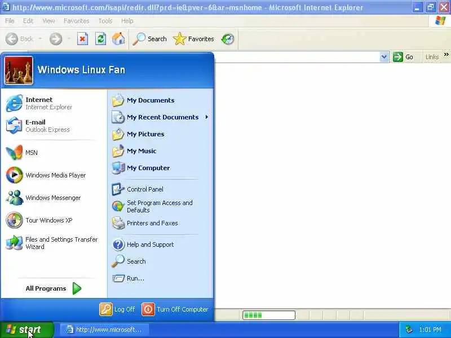Launch Outlook Express E-mail

[x=54, y=126]
